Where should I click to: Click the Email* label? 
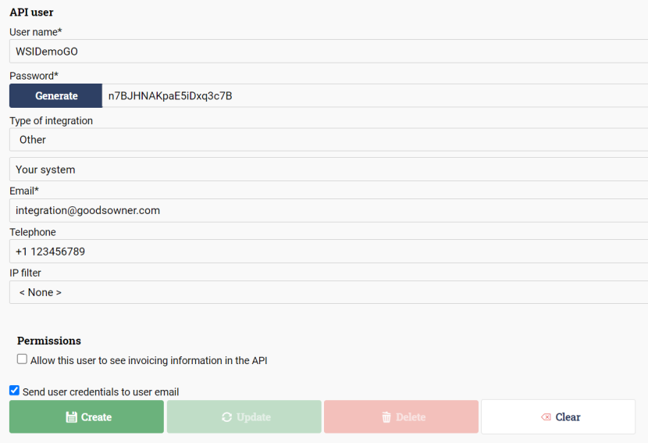[x=24, y=191]
